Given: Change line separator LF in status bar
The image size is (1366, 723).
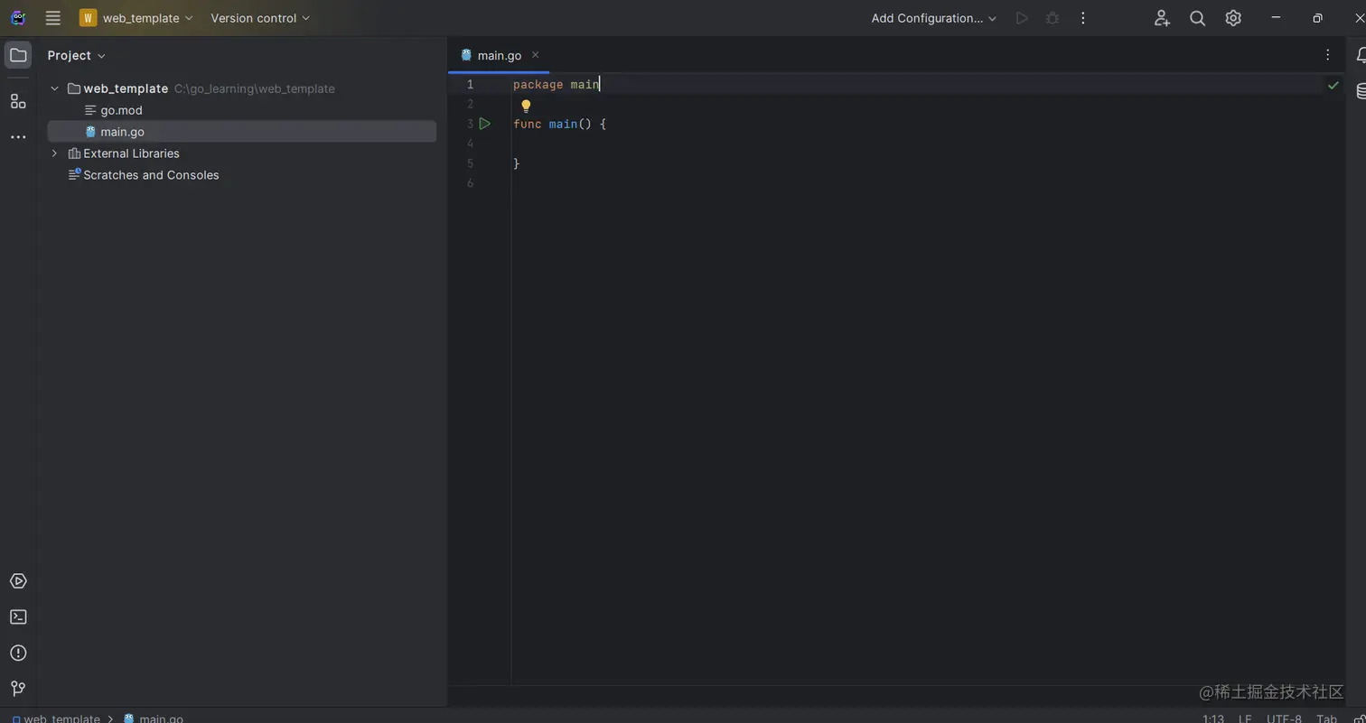Looking at the screenshot, I should click(x=1245, y=718).
